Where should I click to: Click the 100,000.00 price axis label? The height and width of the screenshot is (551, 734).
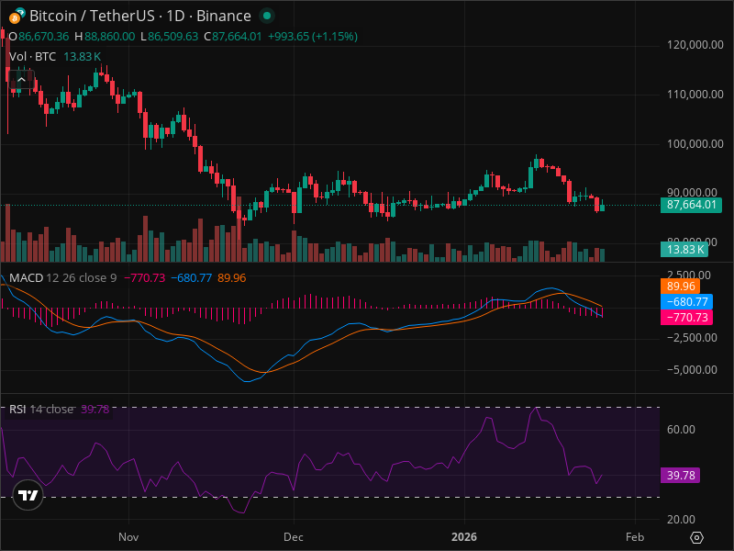pyautogui.click(x=695, y=144)
